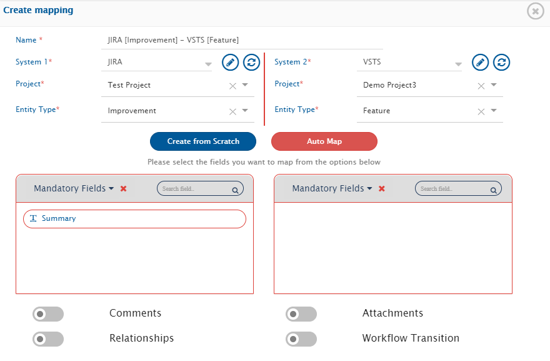Click the edit pencil icon for System 1
550x361 pixels.
pyautogui.click(x=231, y=62)
